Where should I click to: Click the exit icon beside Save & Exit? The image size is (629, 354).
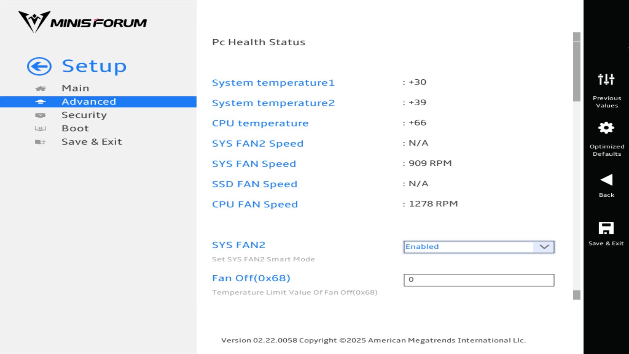pos(40,142)
